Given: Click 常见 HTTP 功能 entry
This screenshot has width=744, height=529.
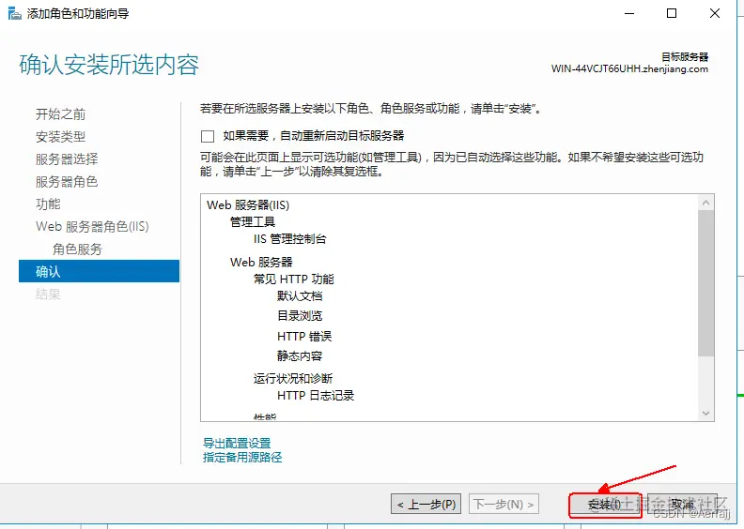Looking at the screenshot, I should (294, 280).
